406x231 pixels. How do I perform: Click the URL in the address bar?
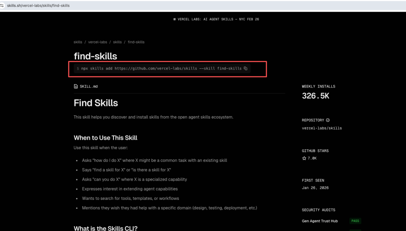point(38,5)
